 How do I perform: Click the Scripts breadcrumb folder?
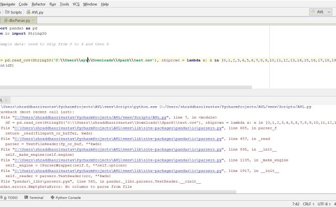13,12
